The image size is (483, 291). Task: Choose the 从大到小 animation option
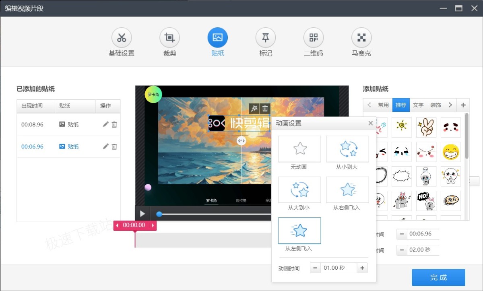(x=299, y=190)
